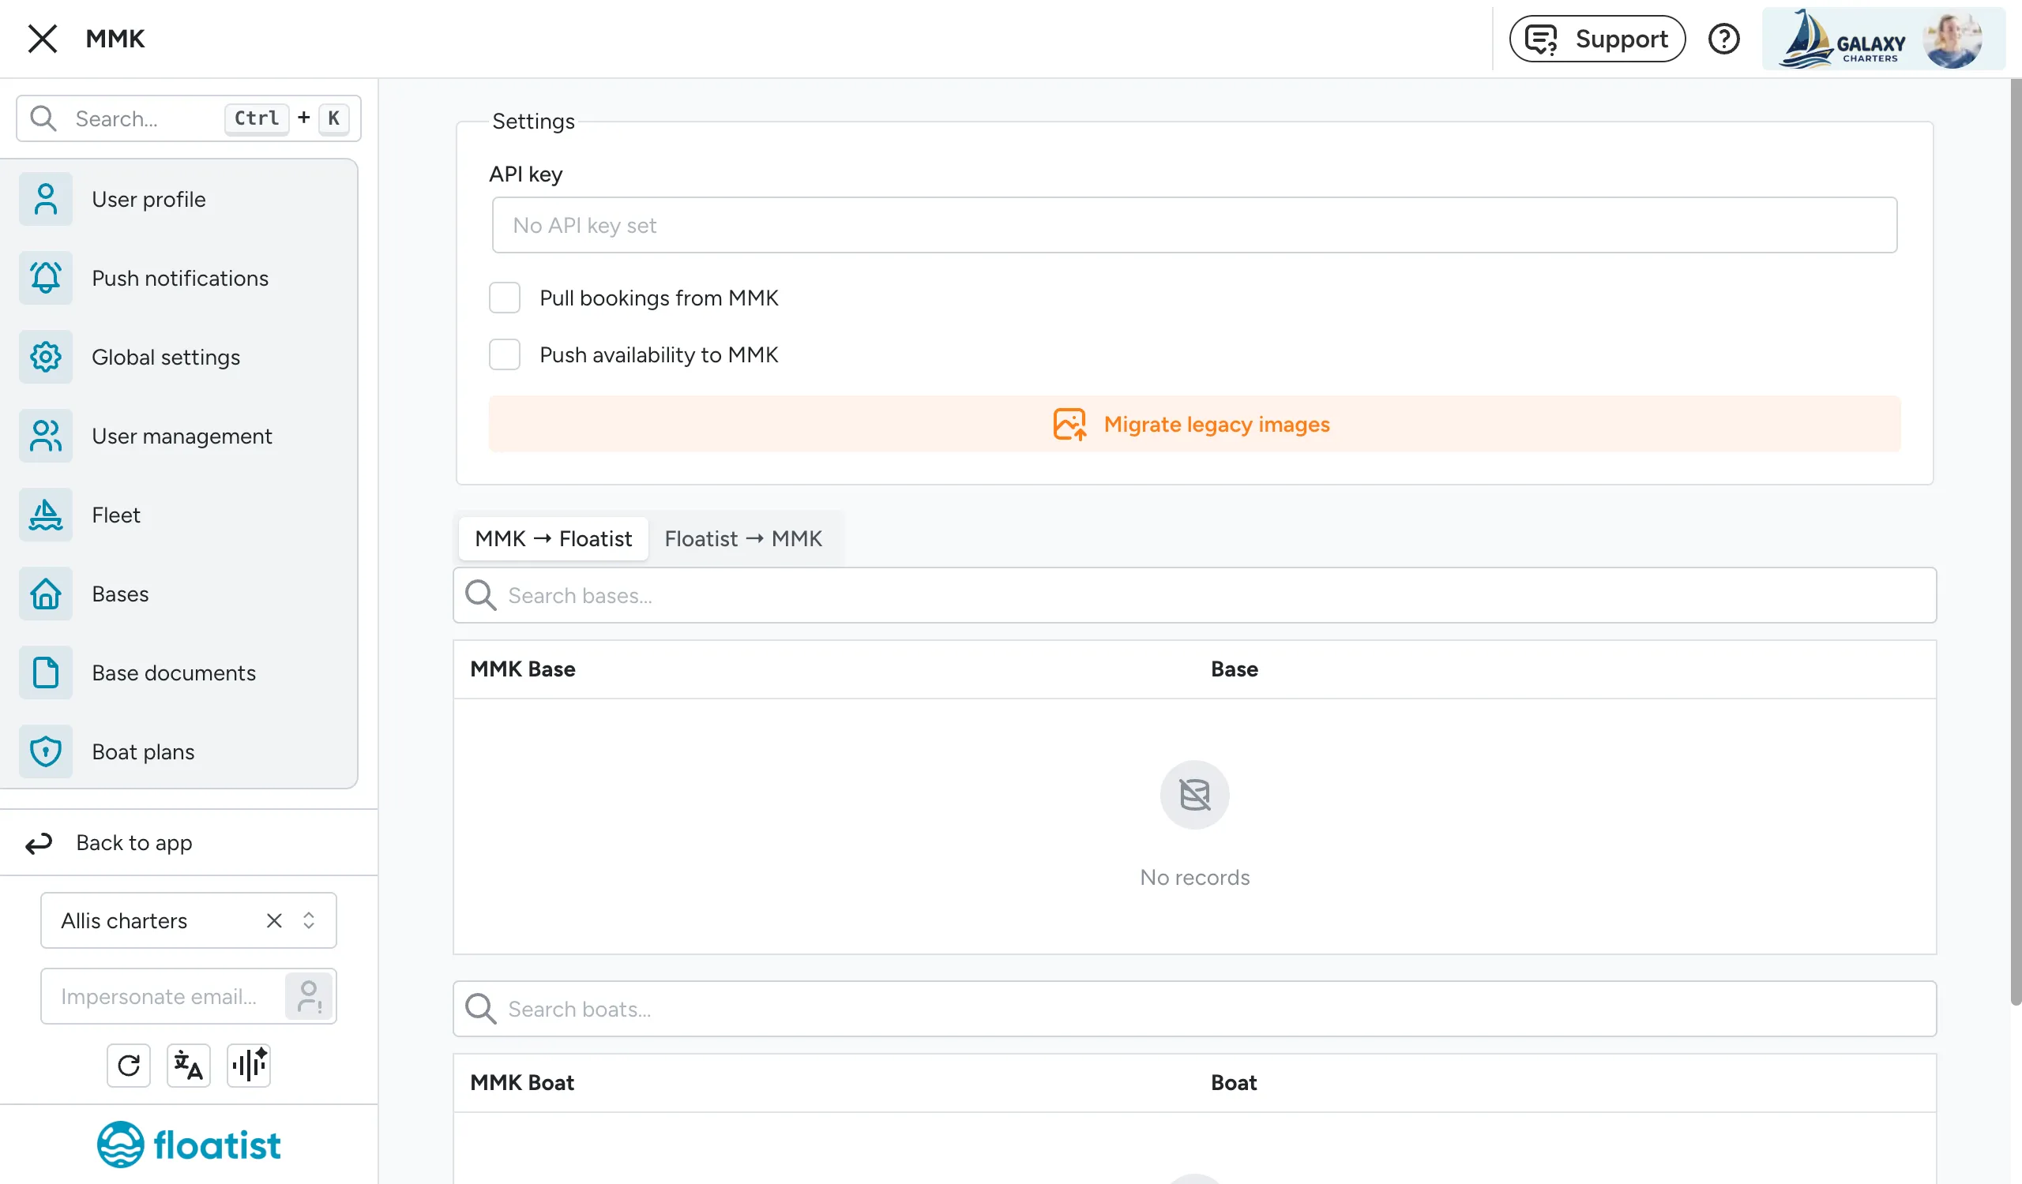
Task: Click the floatist logo
Action: [x=189, y=1145]
